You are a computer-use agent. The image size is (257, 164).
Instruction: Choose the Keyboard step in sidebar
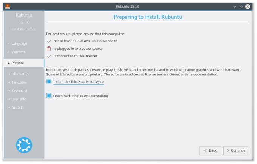(x=19, y=91)
